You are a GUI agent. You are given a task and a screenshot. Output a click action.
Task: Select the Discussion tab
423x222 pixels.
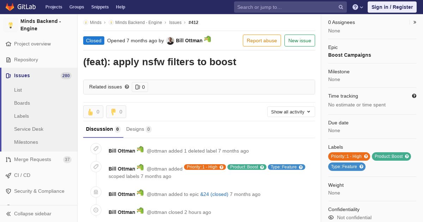[x=103, y=129]
